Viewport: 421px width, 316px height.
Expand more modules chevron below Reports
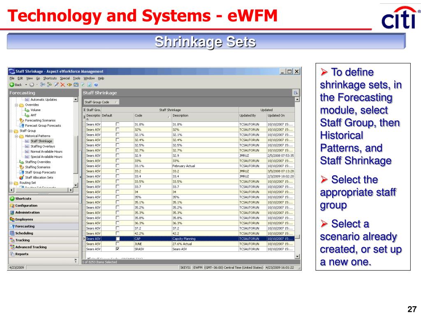pyautogui.click(x=76, y=260)
